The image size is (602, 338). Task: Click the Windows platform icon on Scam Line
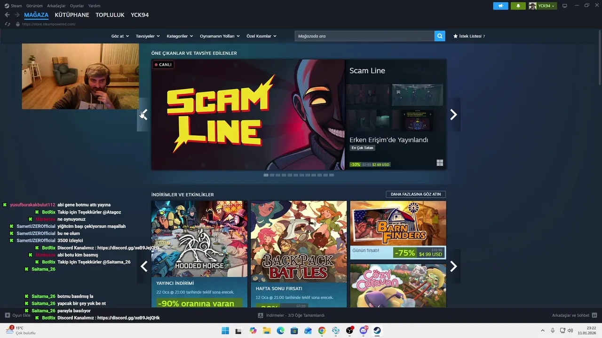(440, 163)
